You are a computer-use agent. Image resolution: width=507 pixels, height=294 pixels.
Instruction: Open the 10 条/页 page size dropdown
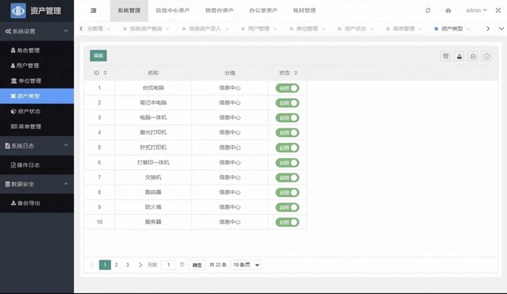coord(246,265)
